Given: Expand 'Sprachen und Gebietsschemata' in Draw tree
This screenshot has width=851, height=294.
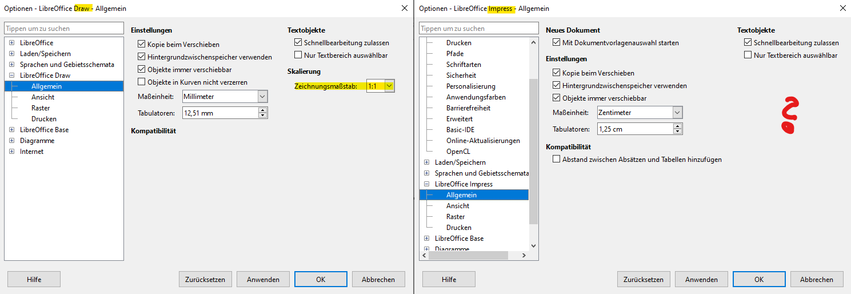Looking at the screenshot, I should [11, 65].
